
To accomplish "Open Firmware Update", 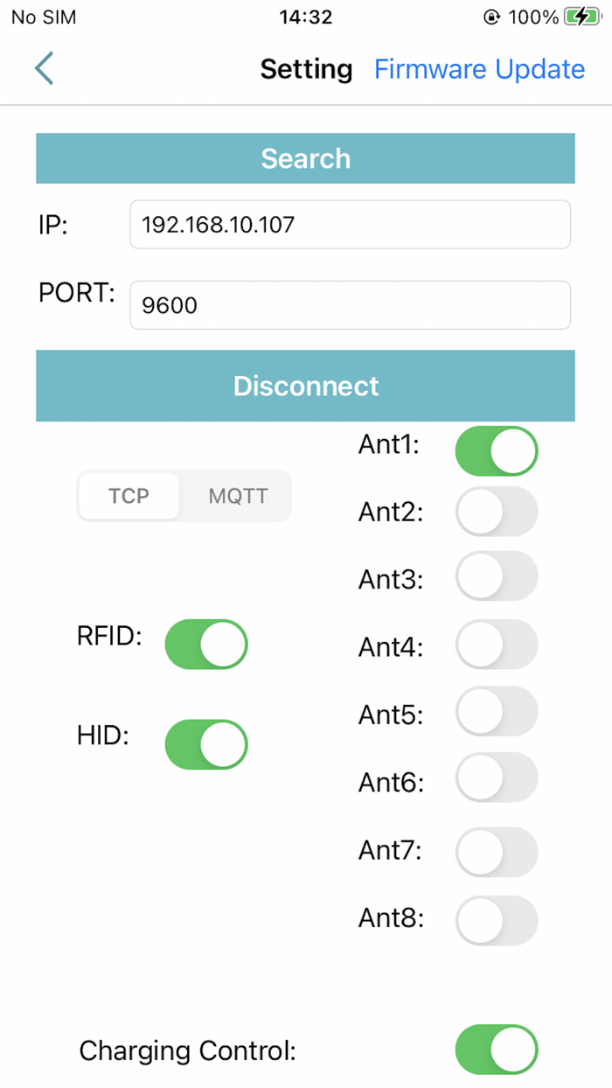I will click(479, 68).
